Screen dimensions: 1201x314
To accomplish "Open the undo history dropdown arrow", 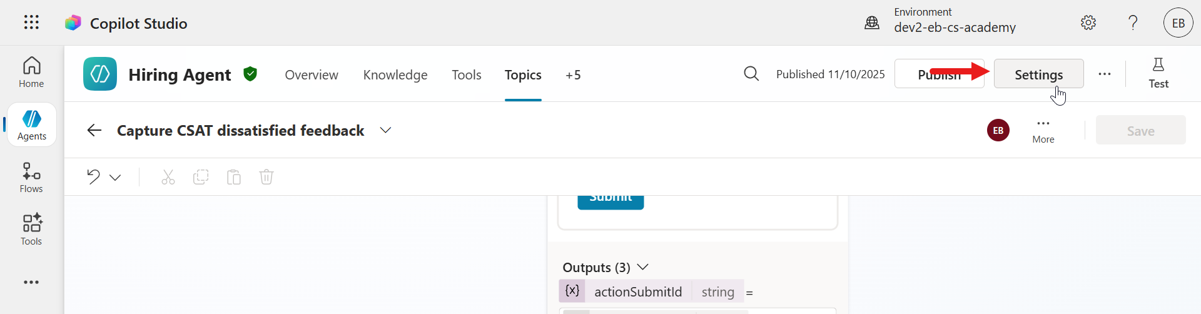I will coord(115,178).
